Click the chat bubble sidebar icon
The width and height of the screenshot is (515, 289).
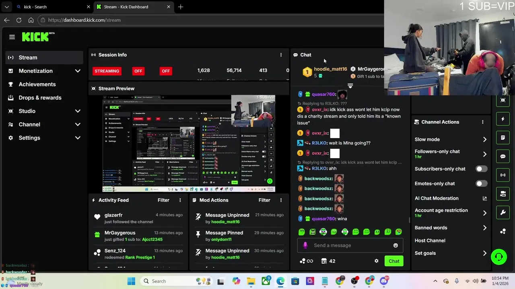pos(503,157)
